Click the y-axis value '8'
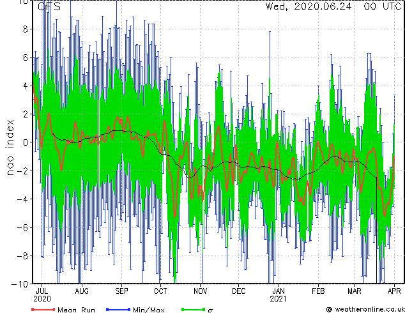405x313 pixels. (26, 29)
